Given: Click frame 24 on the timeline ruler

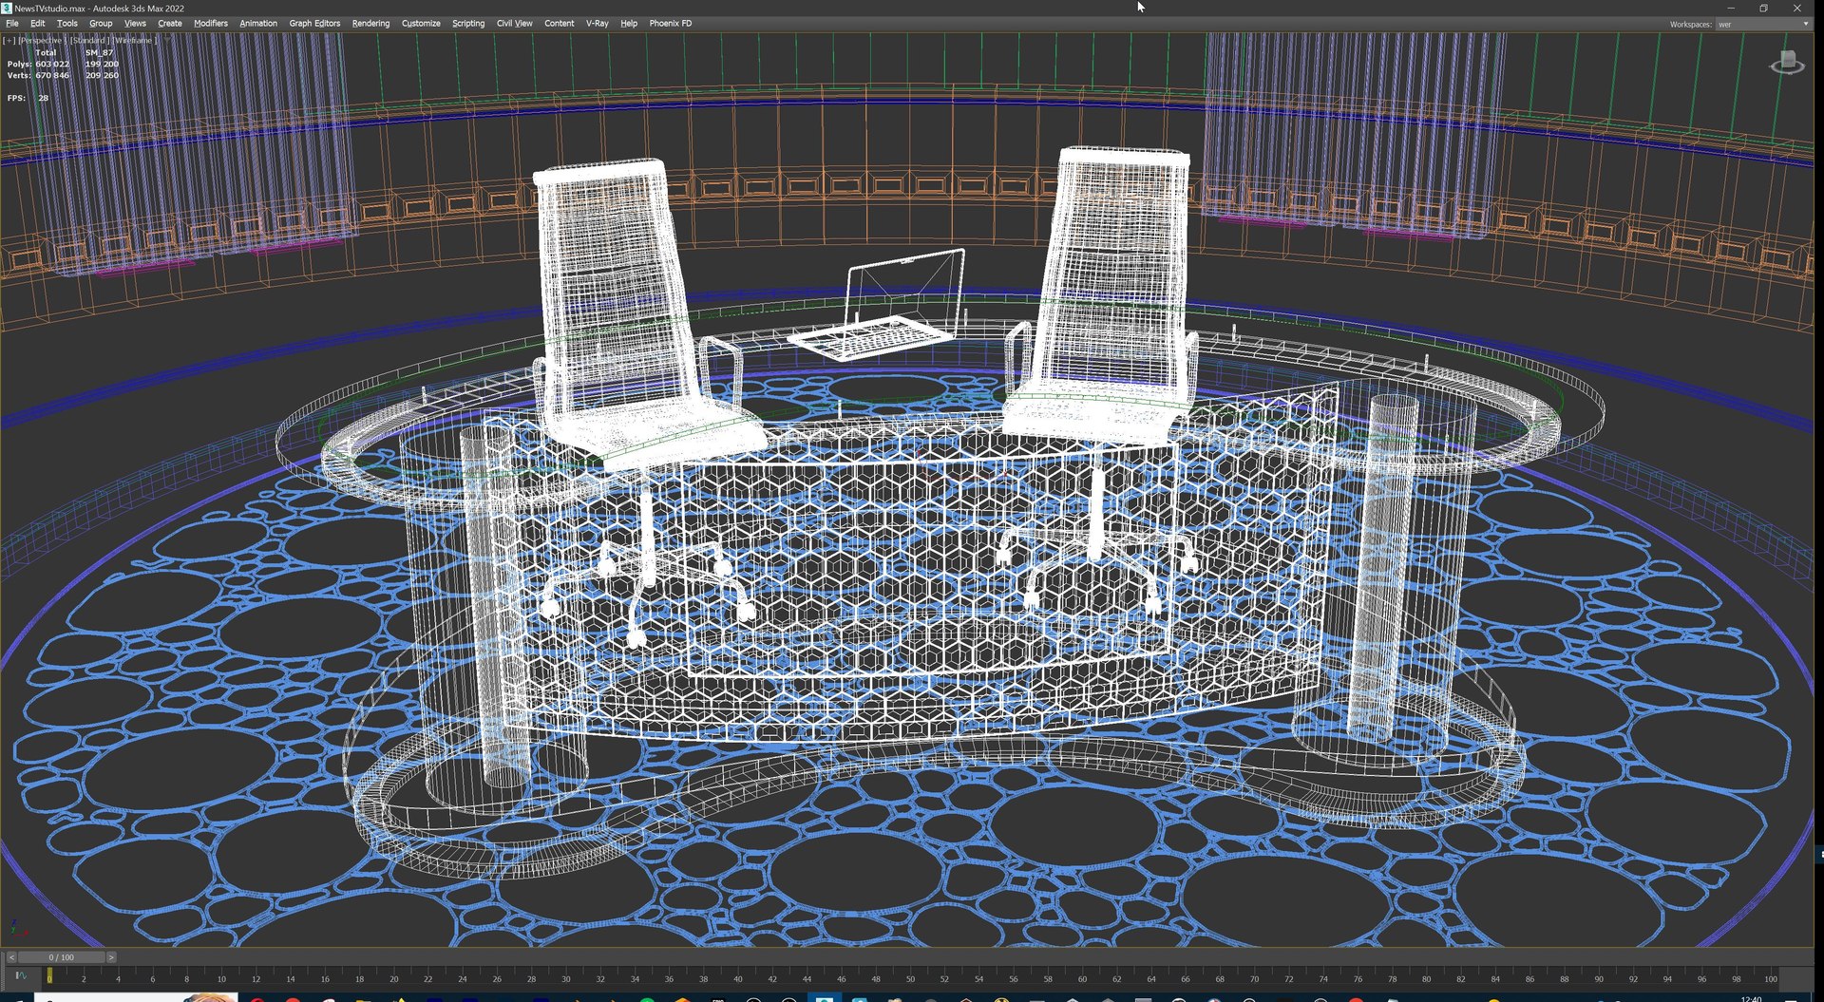Looking at the screenshot, I should [x=463, y=978].
